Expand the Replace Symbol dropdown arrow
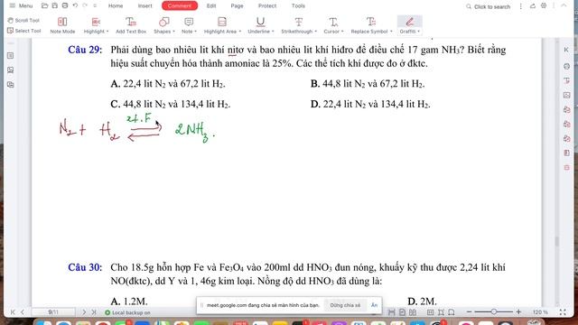The width and height of the screenshot is (578, 325). click(391, 32)
